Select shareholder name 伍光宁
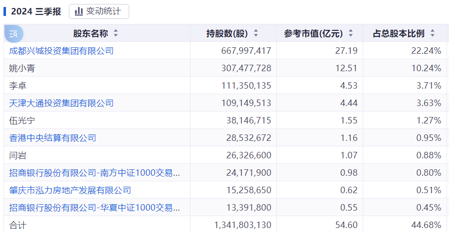Image resolution: width=449 pixels, height=233 pixels. 22,120
